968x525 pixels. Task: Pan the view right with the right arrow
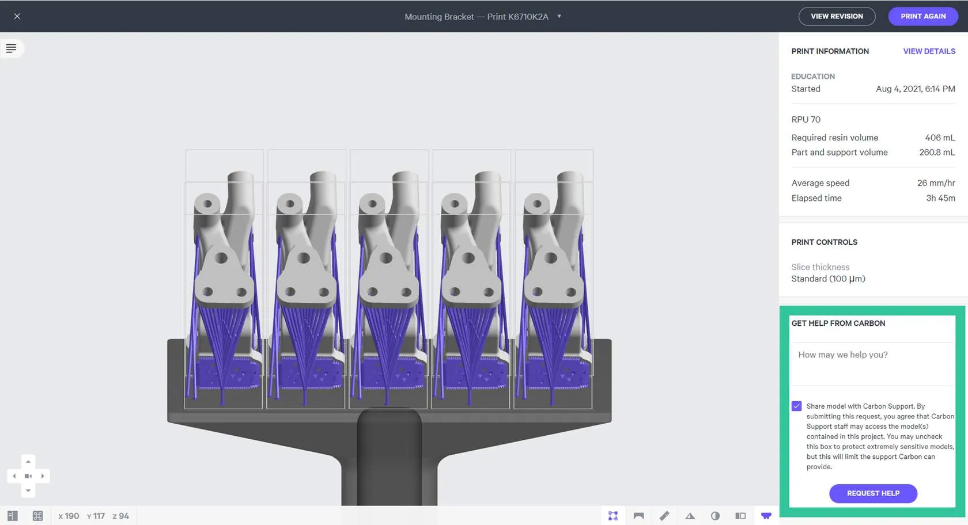[43, 476]
